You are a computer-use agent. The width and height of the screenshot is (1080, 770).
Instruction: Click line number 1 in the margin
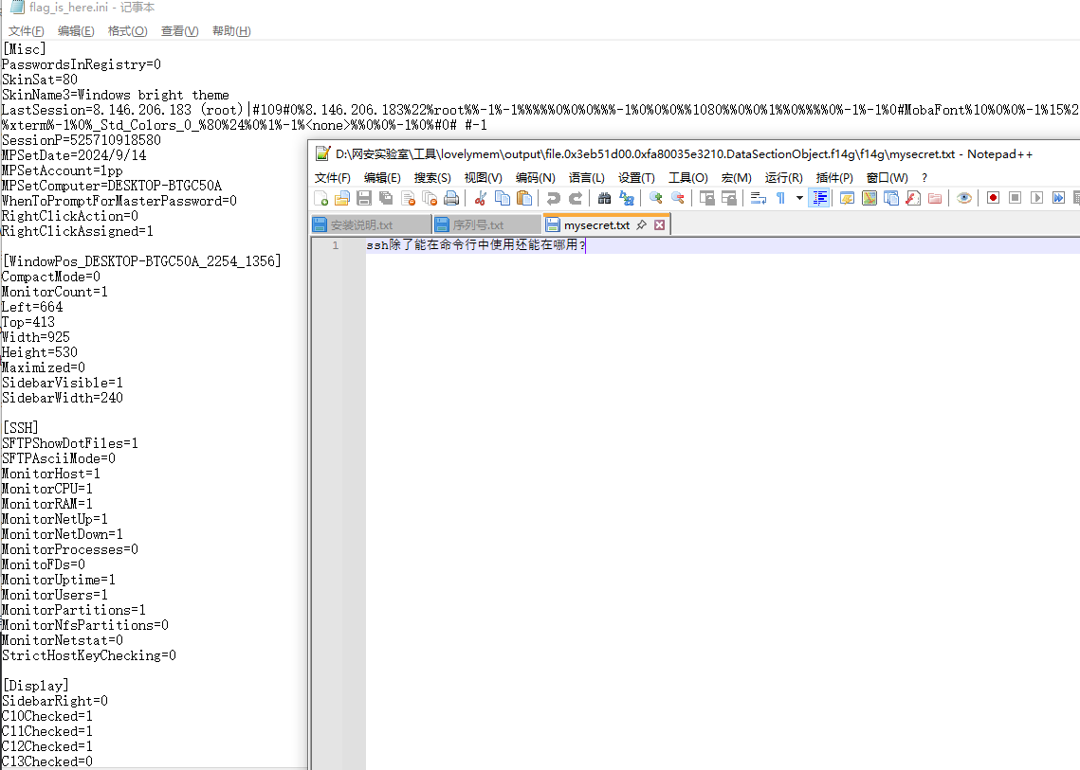tap(336, 245)
